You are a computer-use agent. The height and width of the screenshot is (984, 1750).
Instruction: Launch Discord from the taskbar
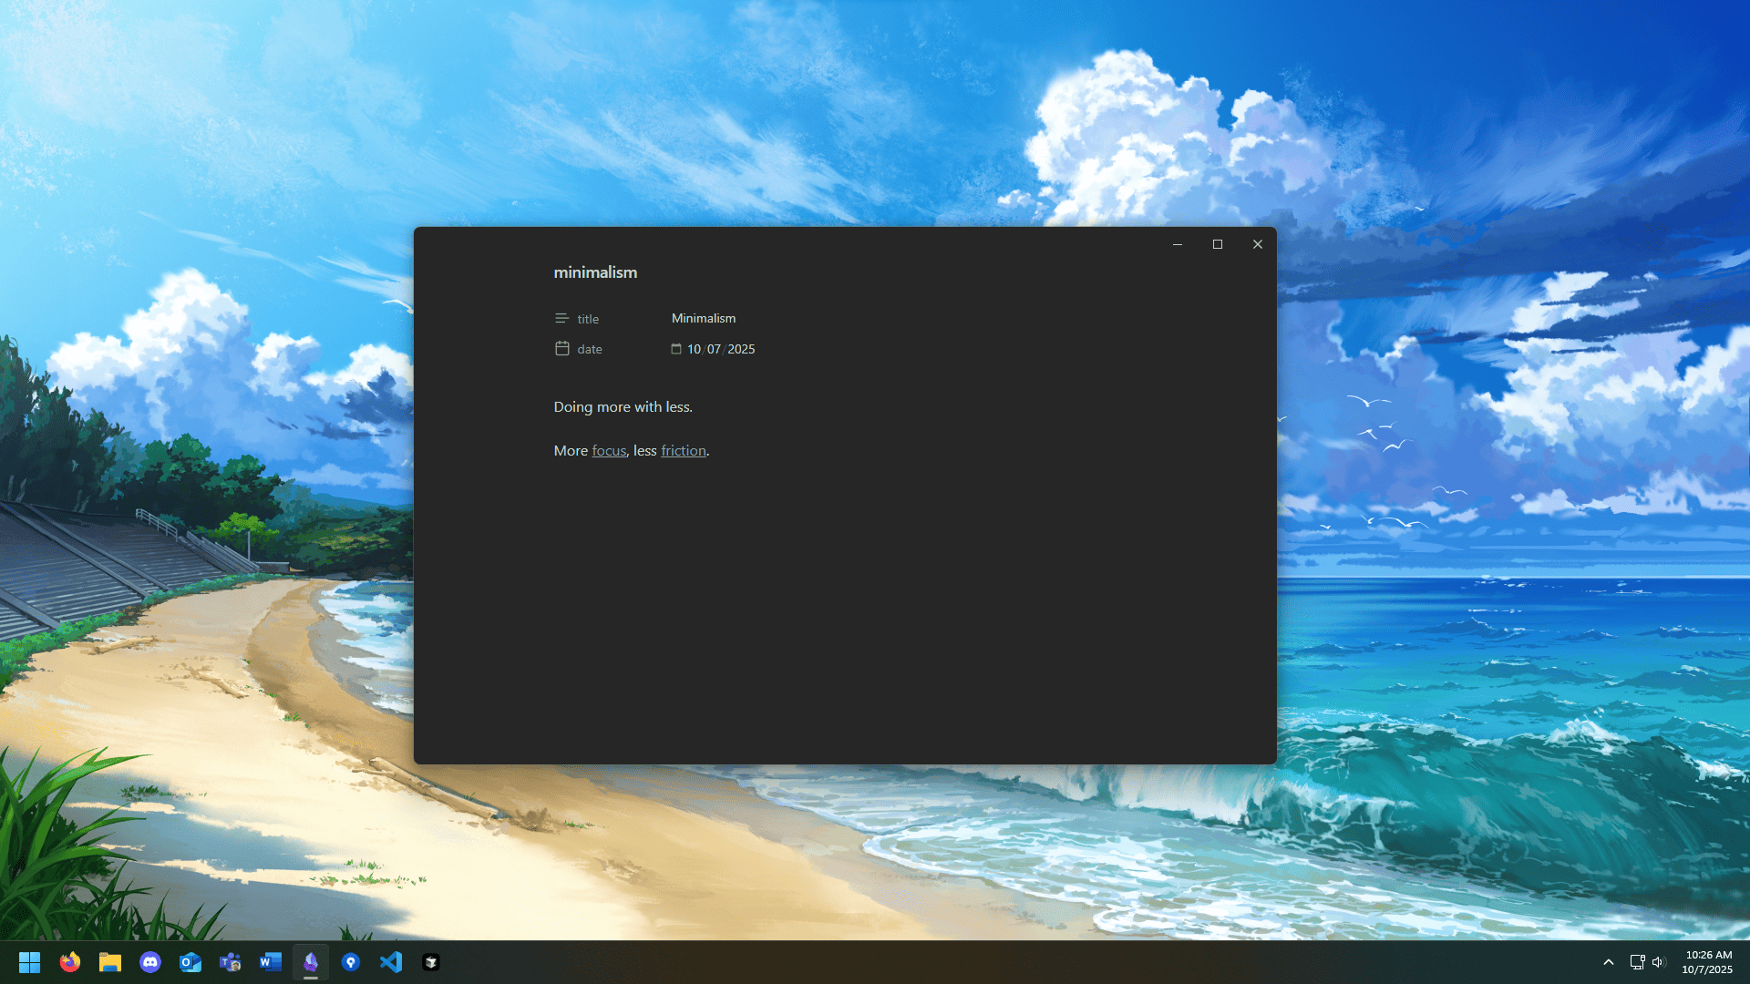150,962
